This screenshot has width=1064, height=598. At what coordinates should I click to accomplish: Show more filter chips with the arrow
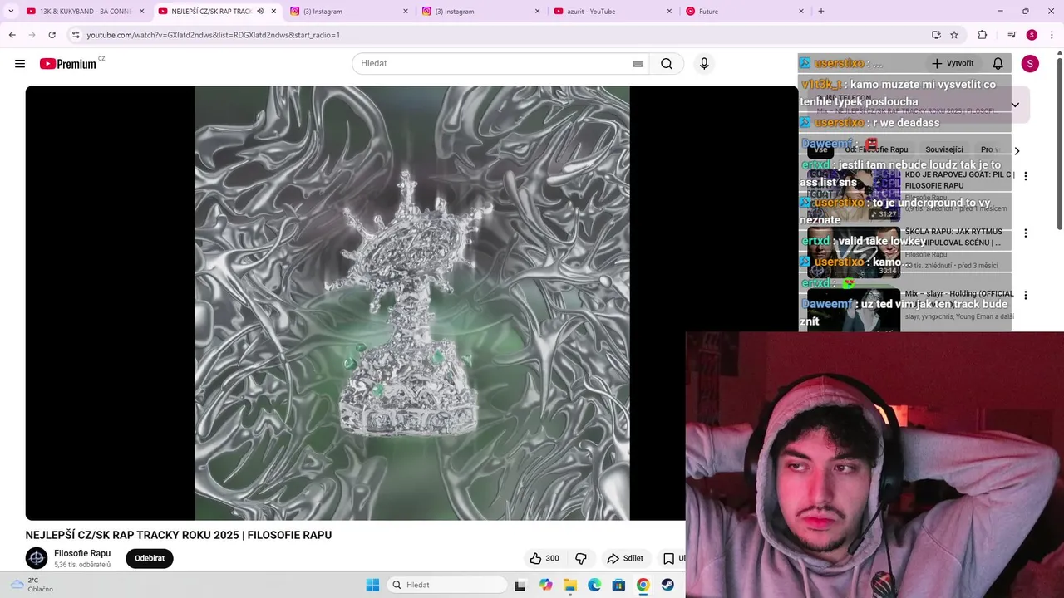tap(1017, 150)
